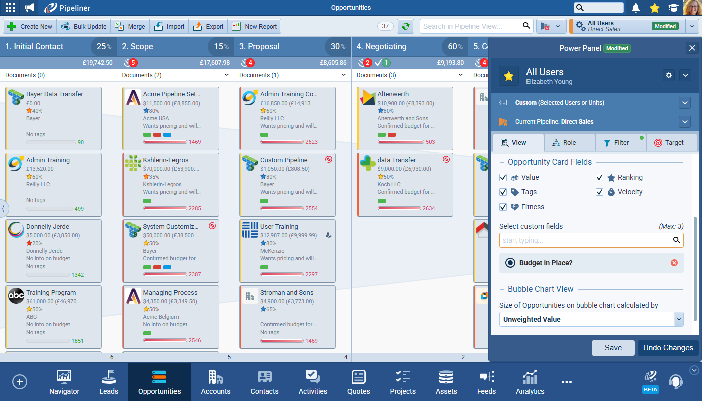Click the megaphone announcements icon
The height and width of the screenshot is (401, 702).
pos(29,8)
